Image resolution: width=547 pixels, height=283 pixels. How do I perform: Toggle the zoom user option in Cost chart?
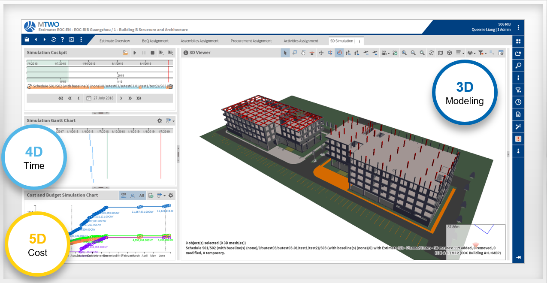133,196
